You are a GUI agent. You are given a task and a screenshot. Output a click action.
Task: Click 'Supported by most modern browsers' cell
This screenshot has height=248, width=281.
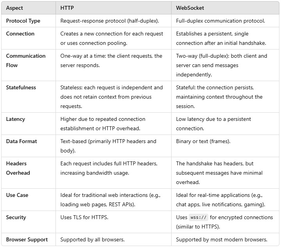tap(222, 239)
